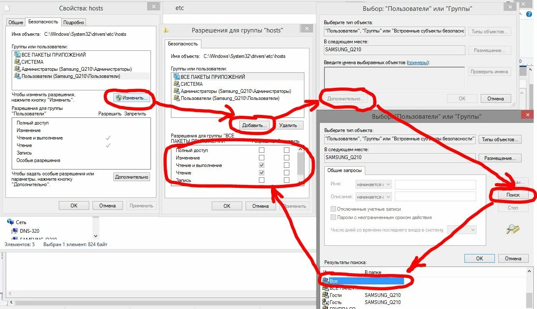
Task: Select Безопасность tab in permissions dialog
Action: [183, 43]
